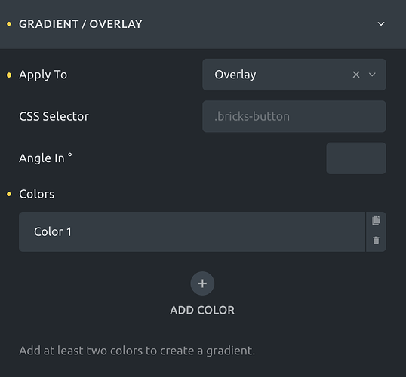Clear the Overlay selection with the X
Screen dimensions: 406x377
[356, 75]
